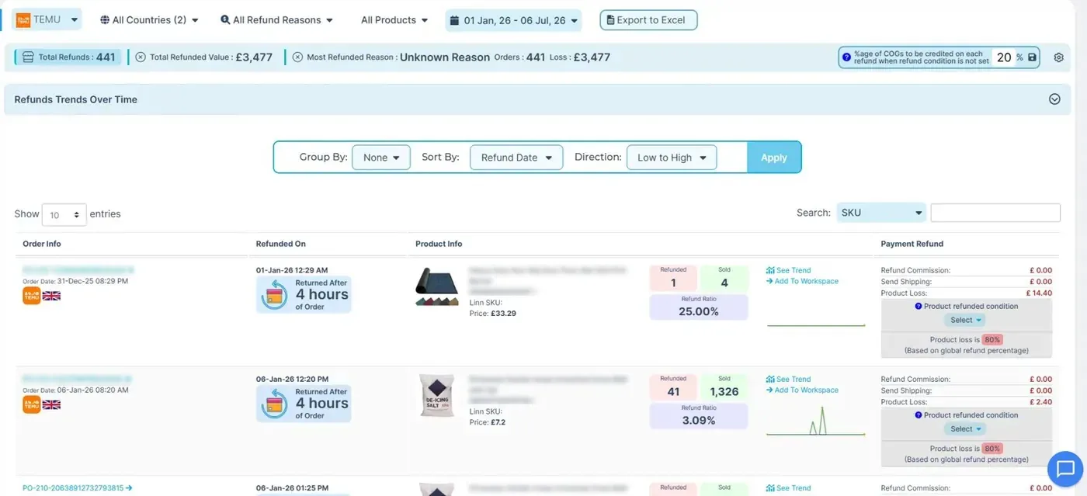Click See Trend in the third row

click(x=789, y=488)
